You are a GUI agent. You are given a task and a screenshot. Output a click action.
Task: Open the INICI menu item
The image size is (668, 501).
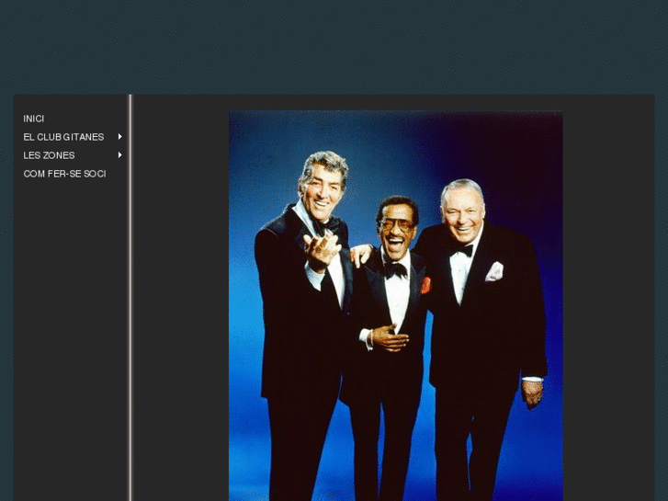click(x=34, y=119)
